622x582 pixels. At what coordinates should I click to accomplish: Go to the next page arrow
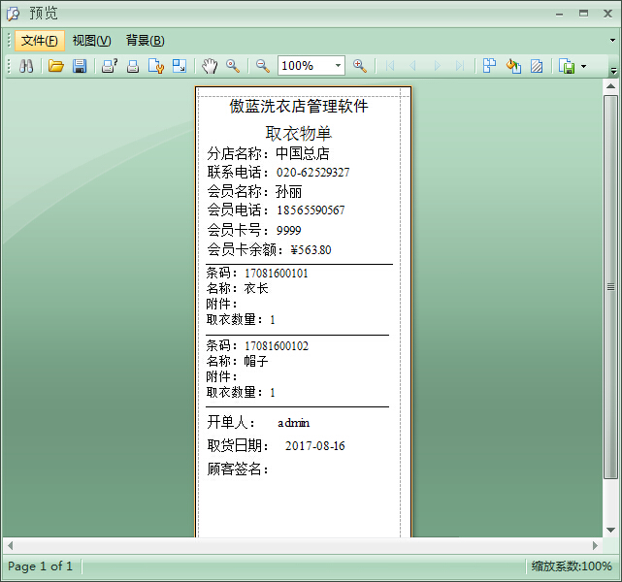(437, 66)
